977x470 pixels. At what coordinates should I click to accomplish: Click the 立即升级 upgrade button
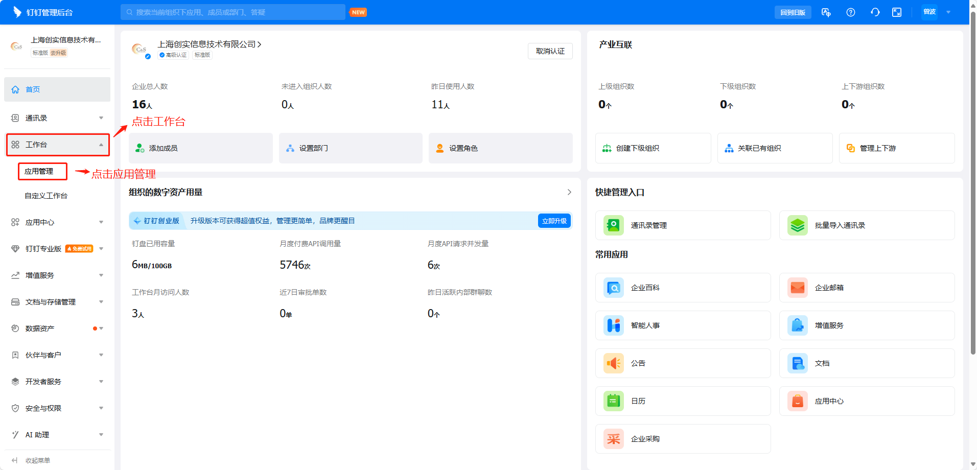coord(554,221)
